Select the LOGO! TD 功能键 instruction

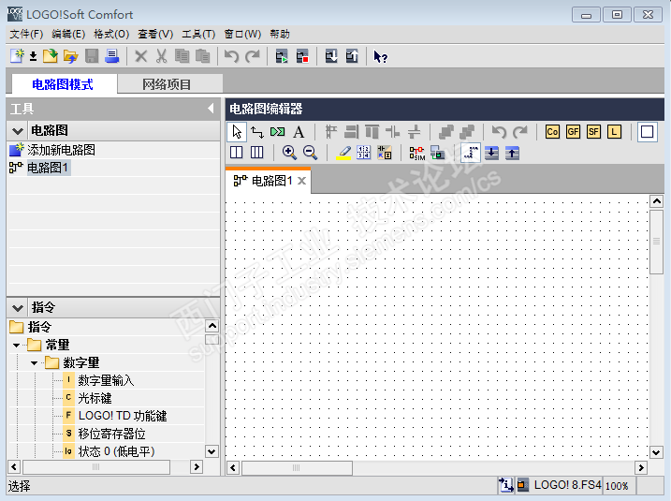point(123,416)
